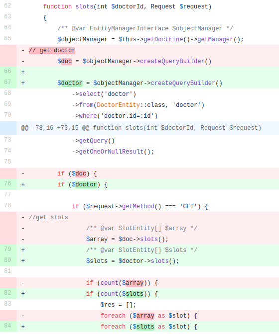Click the '$res = [];' statement on line 83
Viewport: 279px width, 334px height.
tap(118, 305)
